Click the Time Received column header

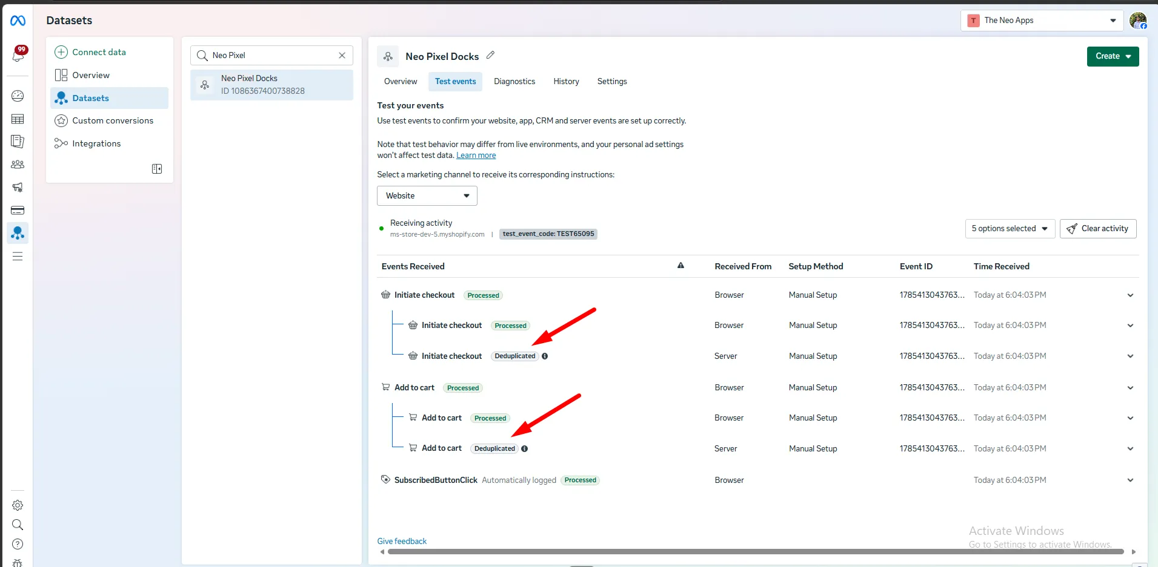coord(1001,266)
